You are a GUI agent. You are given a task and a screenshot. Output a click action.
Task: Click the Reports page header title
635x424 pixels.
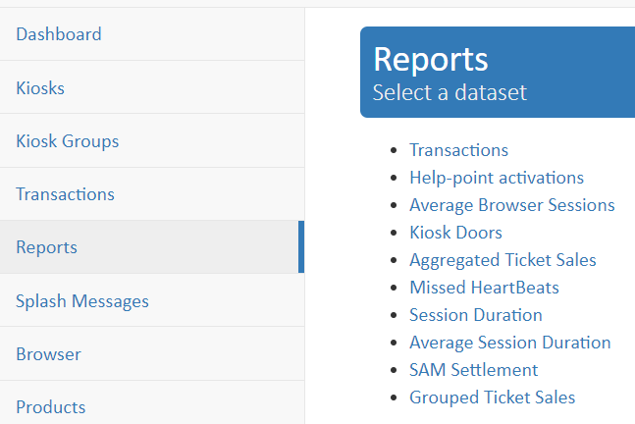point(431,60)
